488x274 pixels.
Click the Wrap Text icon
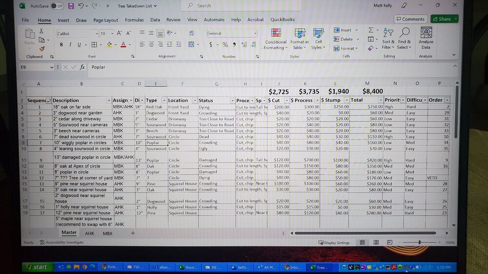(192, 33)
